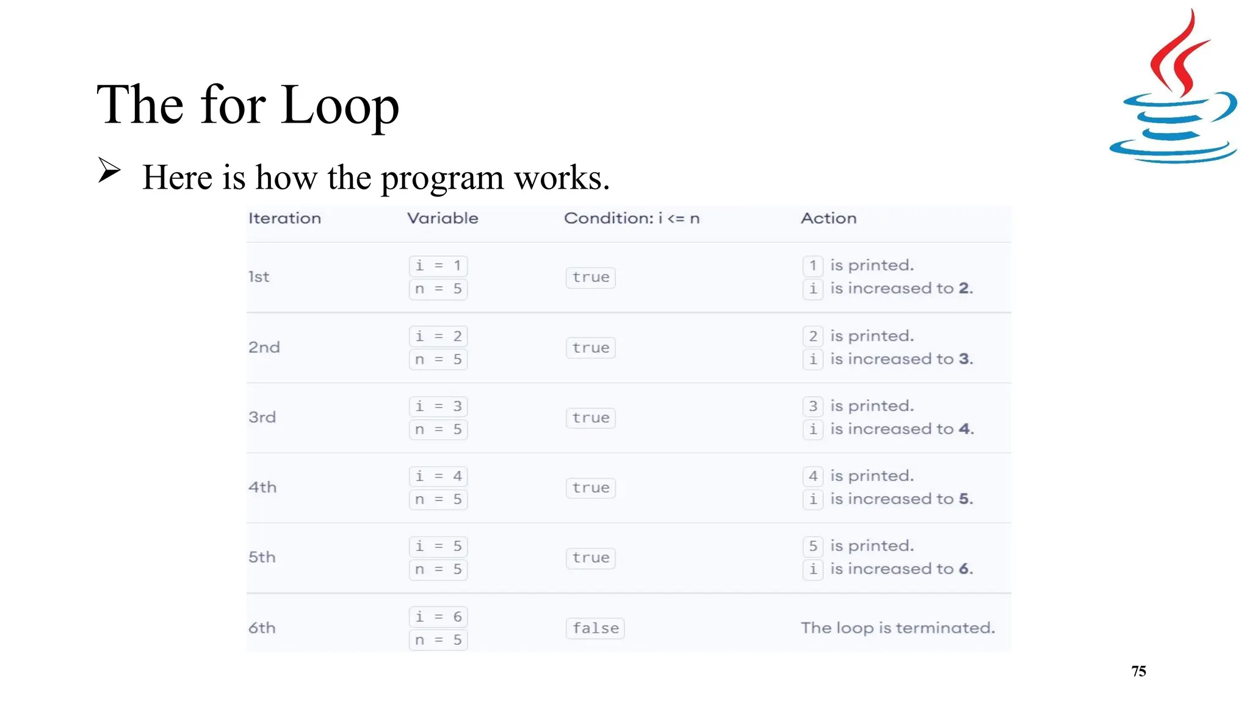Click the Java coffee cup logo

click(1173, 86)
